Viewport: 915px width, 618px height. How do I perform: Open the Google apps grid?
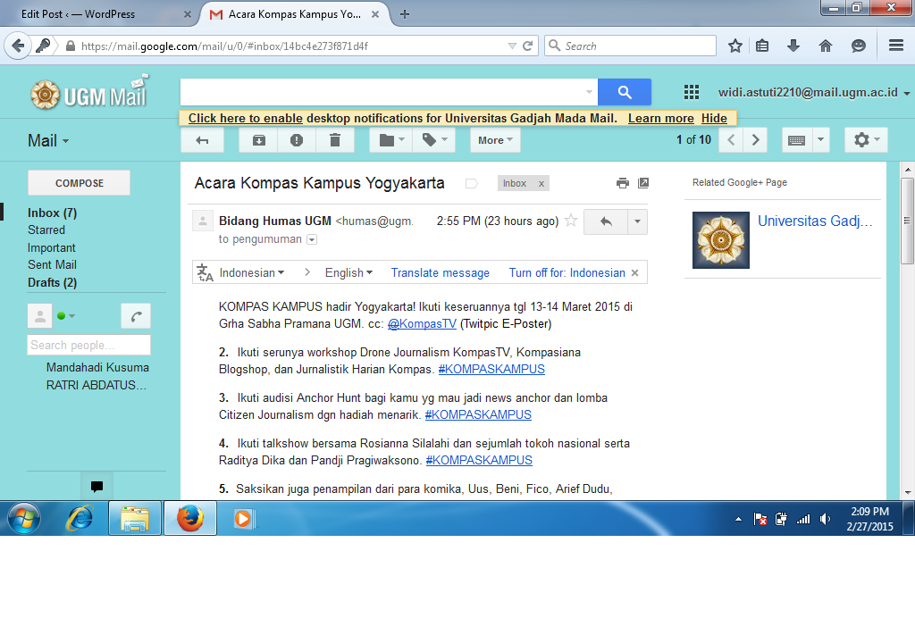click(x=692, y=92)
